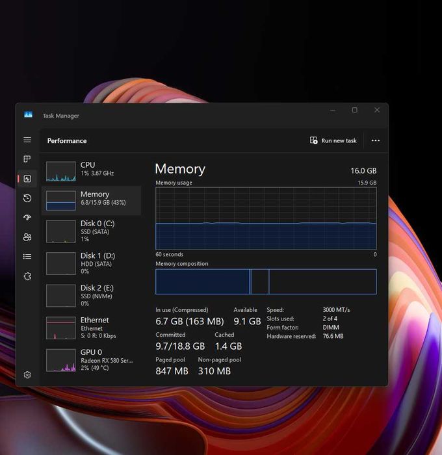Go to the Processes page icon
This screenshot has width=442, height=455.
[27, 159]
